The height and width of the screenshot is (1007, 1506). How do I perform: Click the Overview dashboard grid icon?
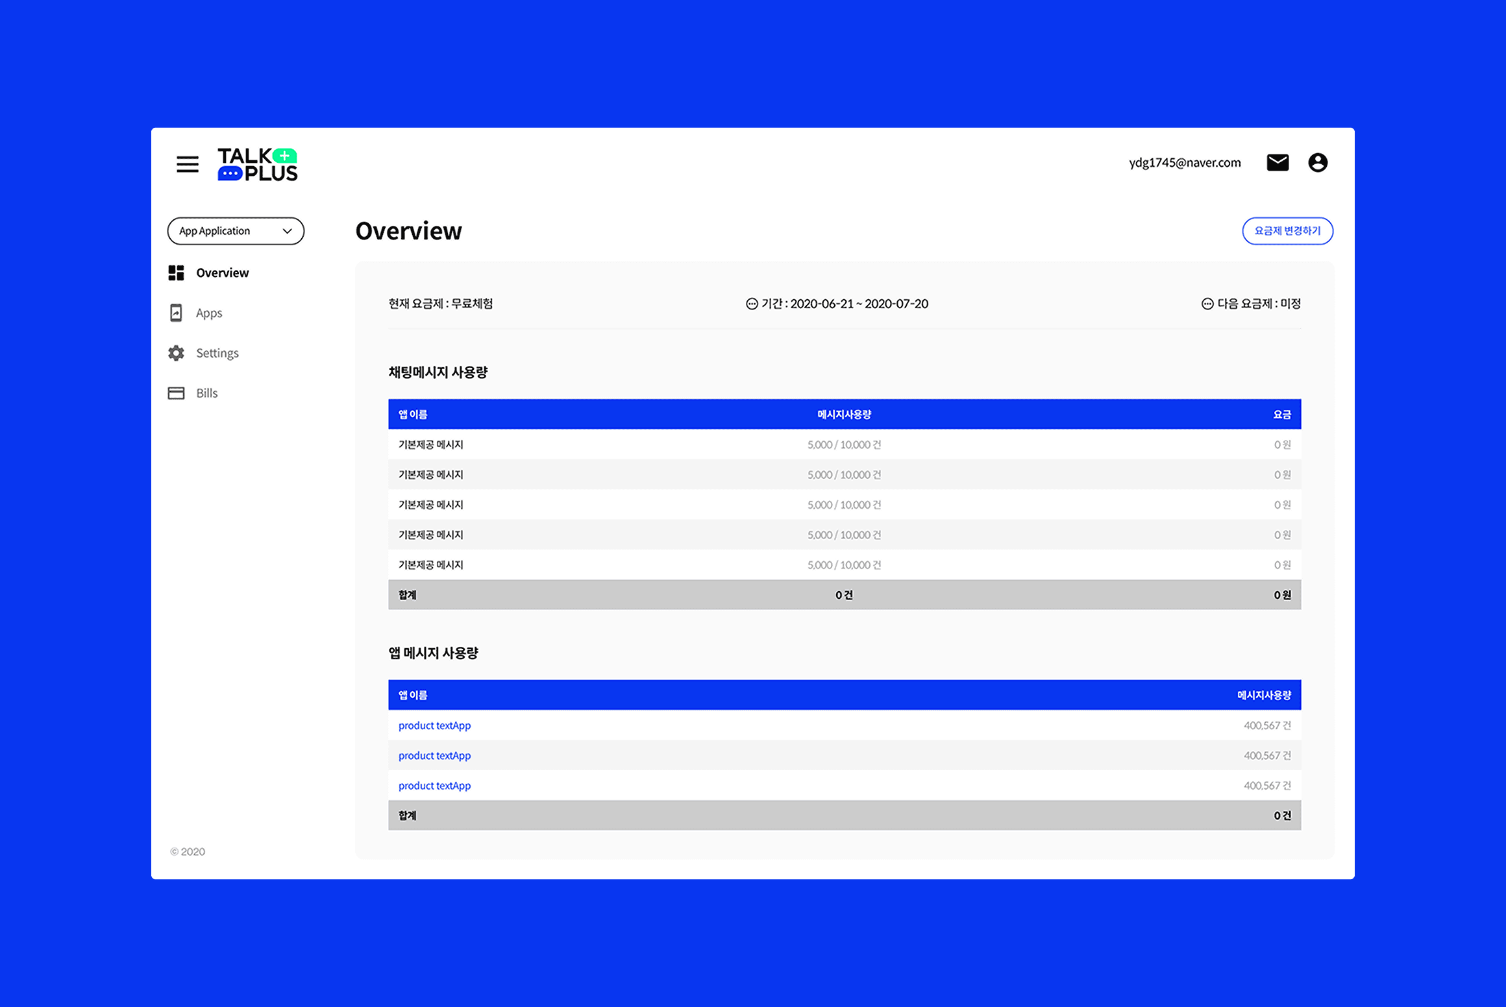coord(176,273)
